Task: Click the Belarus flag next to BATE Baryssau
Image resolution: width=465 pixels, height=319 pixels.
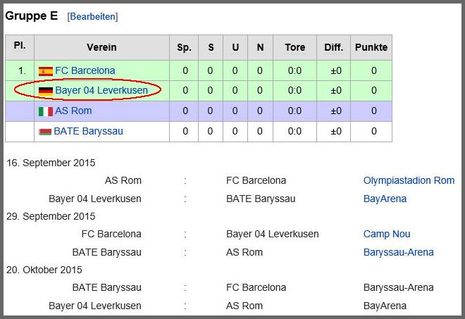Action: [45, 132]
